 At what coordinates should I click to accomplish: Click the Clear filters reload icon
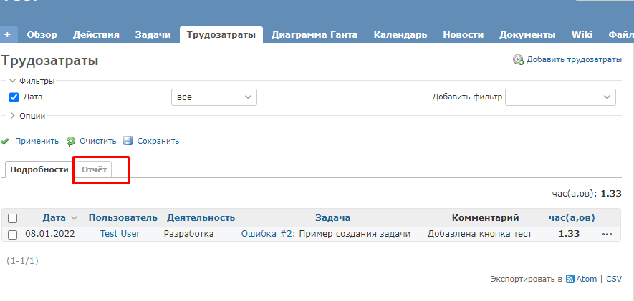71,141
